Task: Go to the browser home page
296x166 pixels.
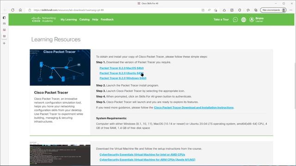Action: pyautogui.click(x=20, y=10)
